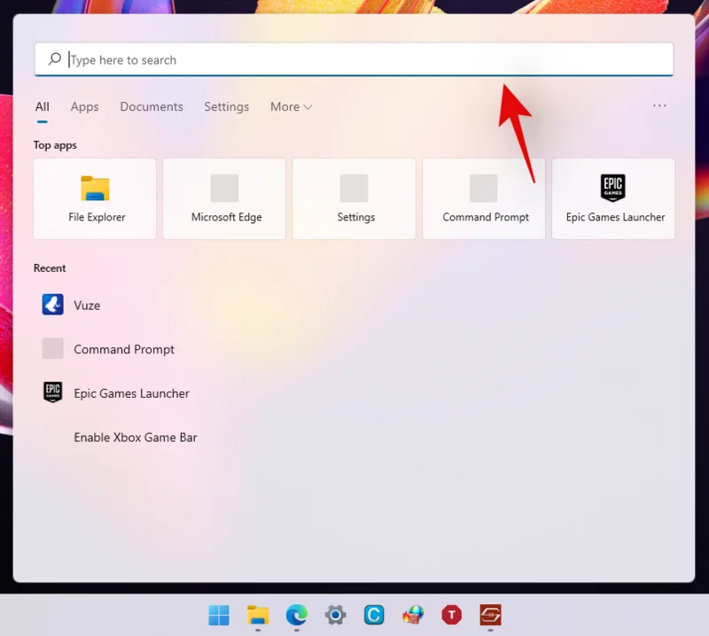Open the Windows Start button on taskbar

[219, 616]
